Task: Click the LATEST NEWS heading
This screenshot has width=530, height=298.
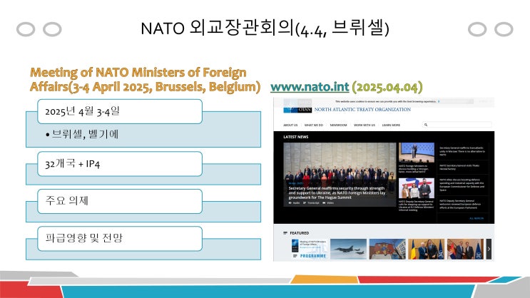Action: (x=296, y=137)
